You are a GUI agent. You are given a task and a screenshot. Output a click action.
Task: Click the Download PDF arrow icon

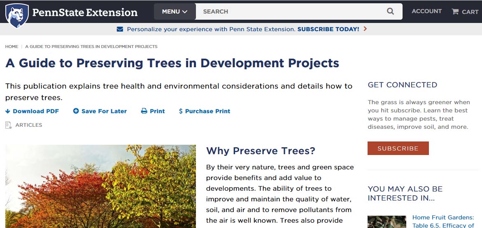tap(8, 111)
